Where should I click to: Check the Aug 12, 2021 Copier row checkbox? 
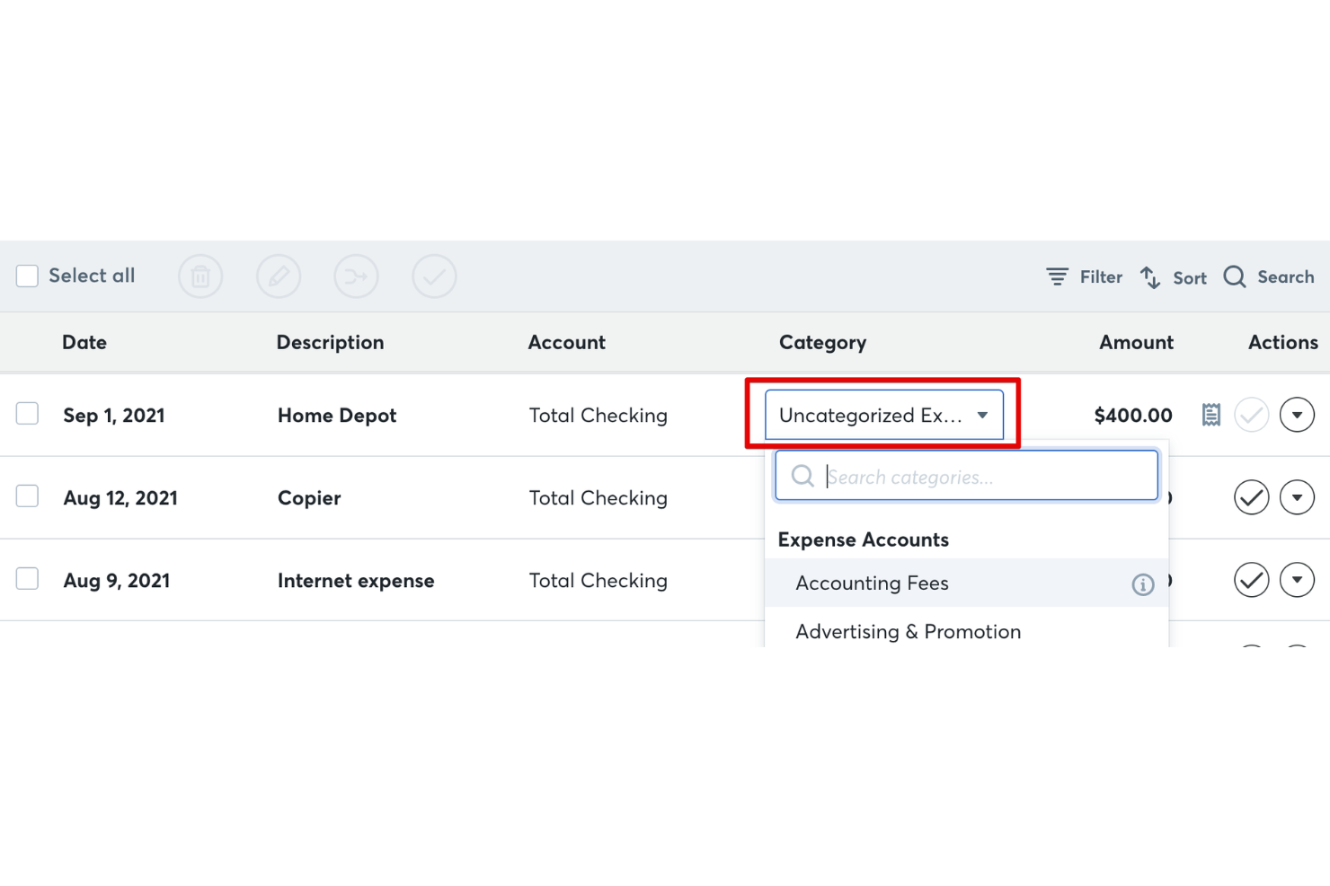click(27, 496)
